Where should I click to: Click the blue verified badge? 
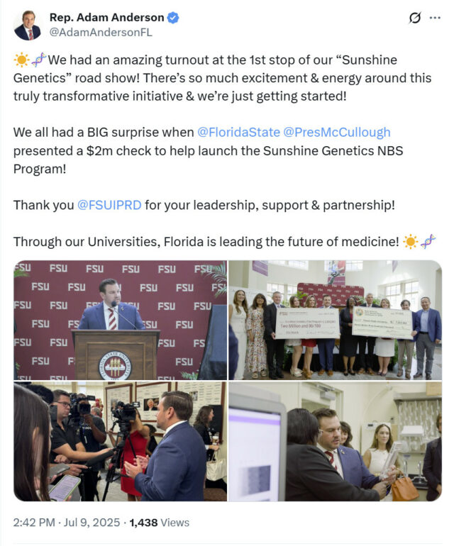coord(173,18)
